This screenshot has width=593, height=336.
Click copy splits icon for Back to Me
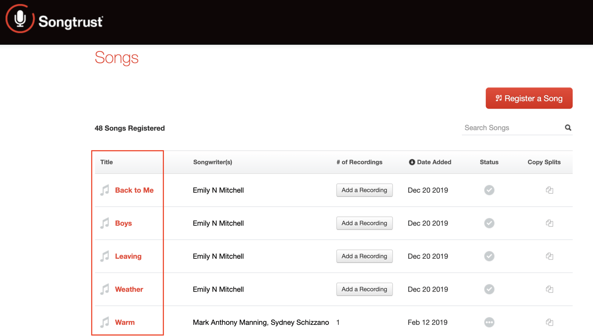point(549,190)
